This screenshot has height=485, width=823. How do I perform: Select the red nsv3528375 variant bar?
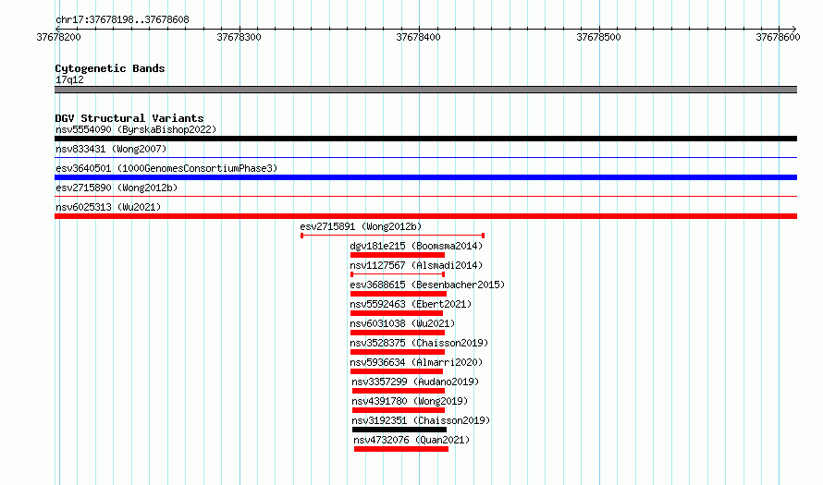tap(398, 352)
